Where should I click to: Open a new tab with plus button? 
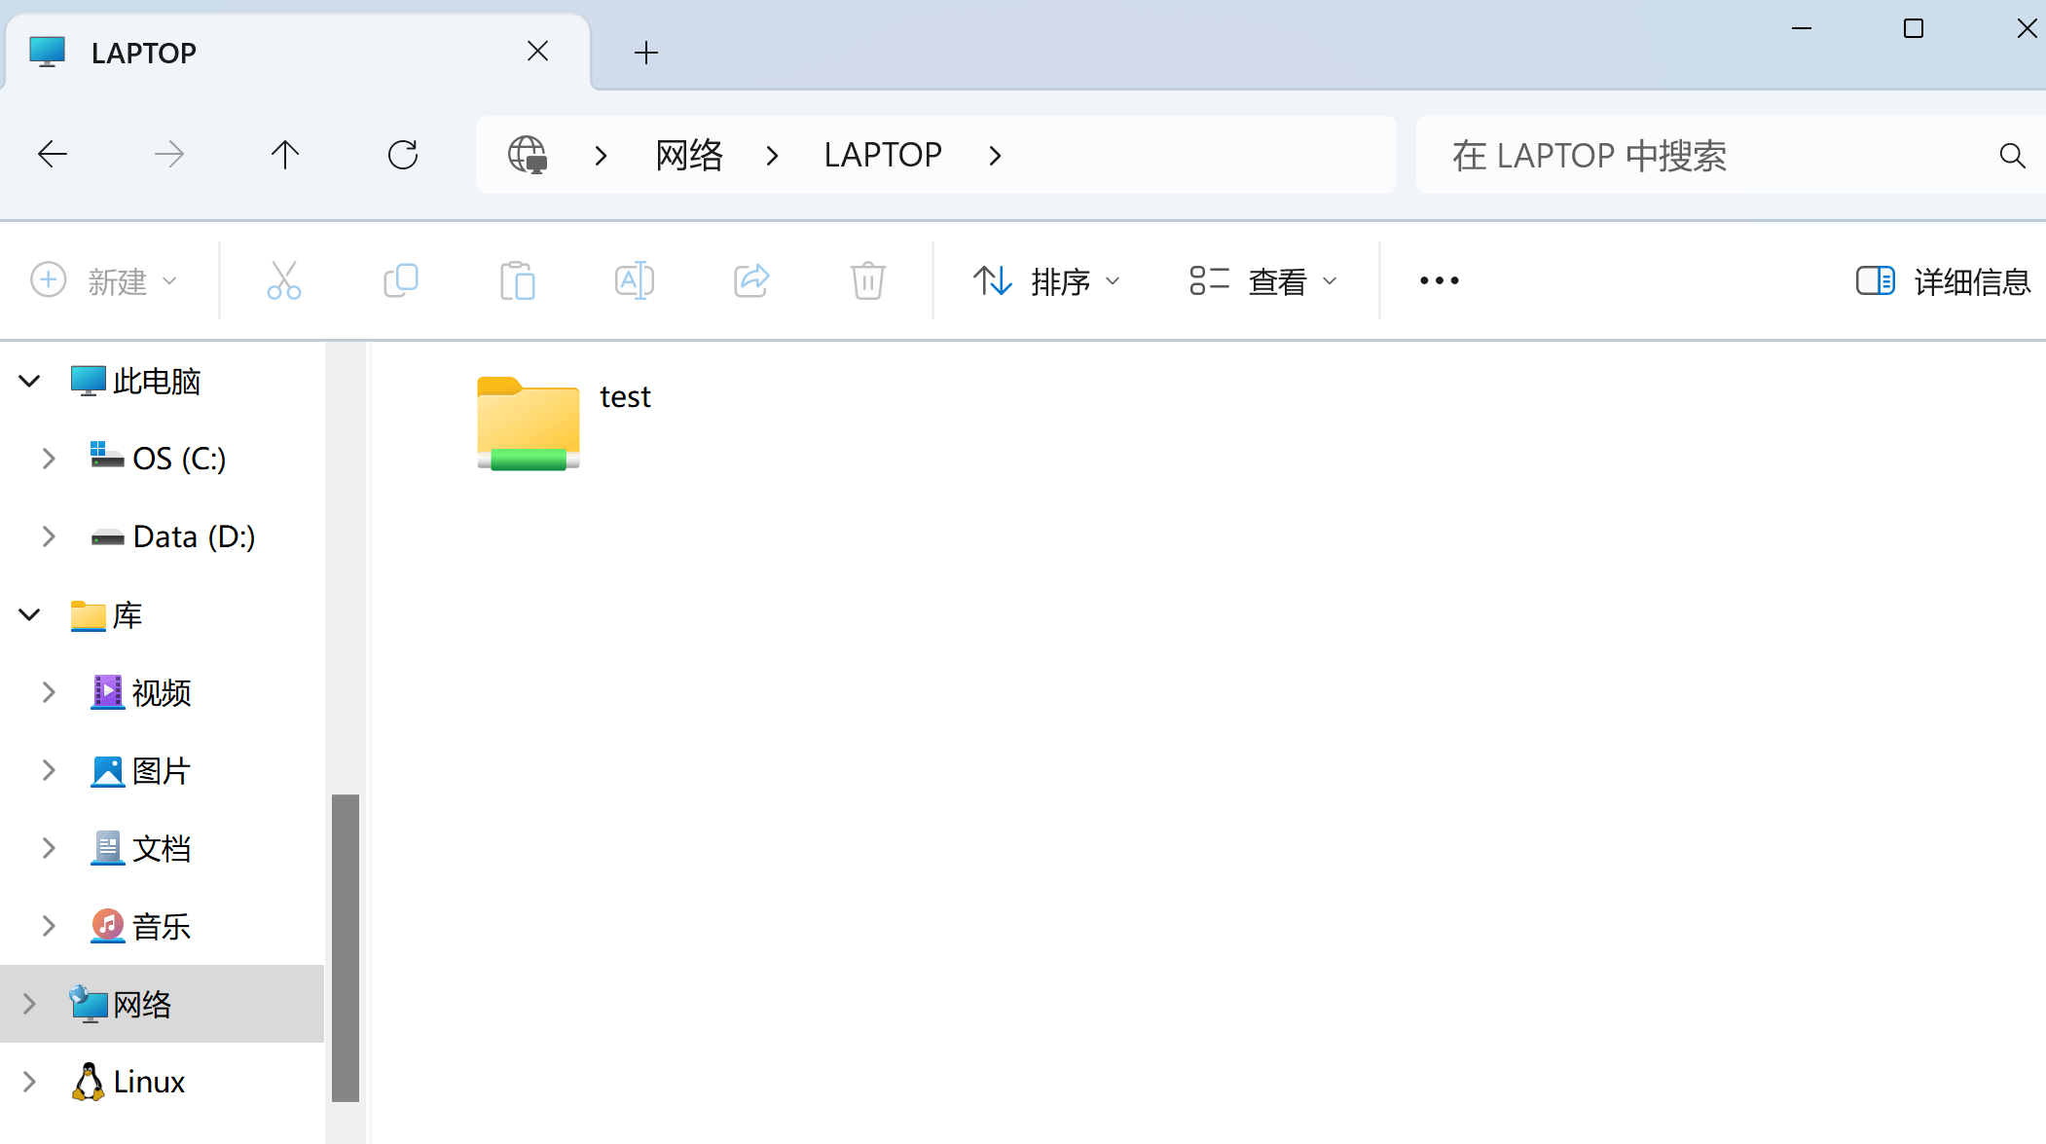tap(645, 53)
